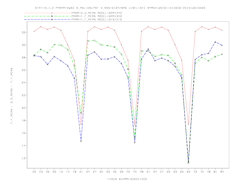Viewport: 242px width, 187px height.
Task: Click x-axis forecast hour label 06
Action: pos(48,172)
